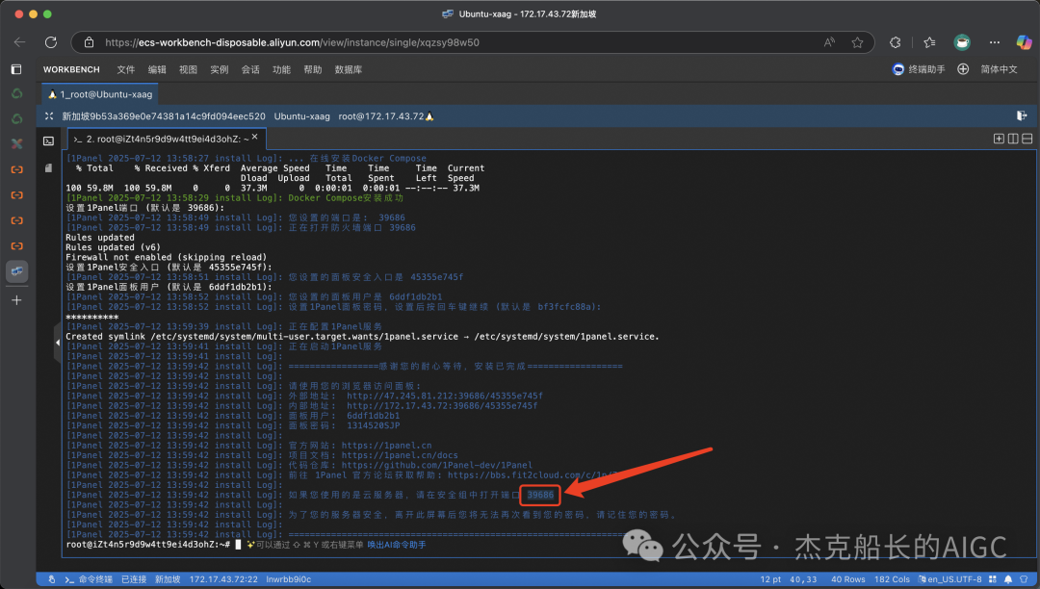The width and height of the screenshot is (1040, 589).
Task: Open the 编辑 menu
Action: (x=157, y=69)
